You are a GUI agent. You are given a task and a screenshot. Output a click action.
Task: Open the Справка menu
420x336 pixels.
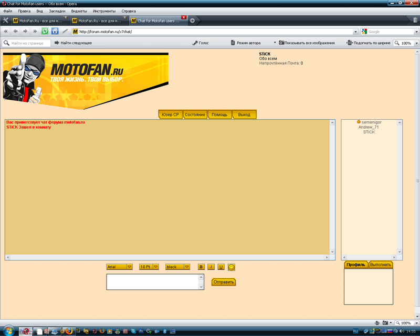(x=129, y=11)
